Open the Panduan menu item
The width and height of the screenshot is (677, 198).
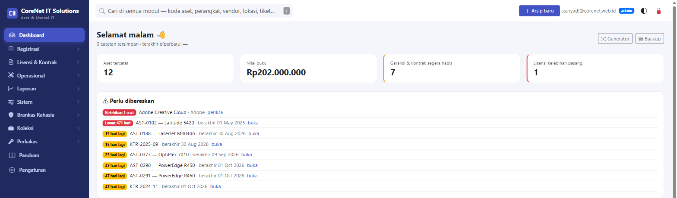point(44,155)
